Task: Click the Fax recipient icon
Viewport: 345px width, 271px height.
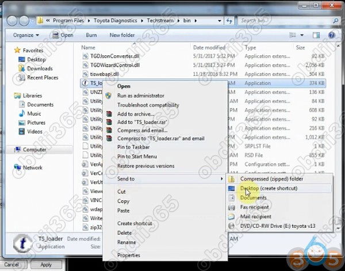Action: [231, 207]
